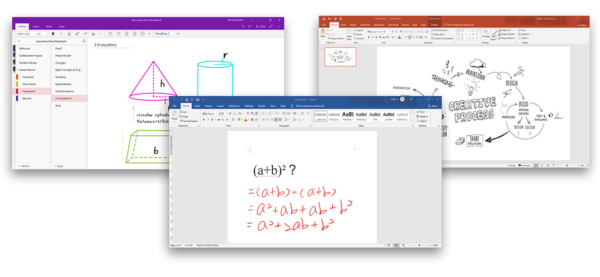Click the OneNote notebook back arrow
This screenshot has width=600, height=277.
[x=18, y=41]
